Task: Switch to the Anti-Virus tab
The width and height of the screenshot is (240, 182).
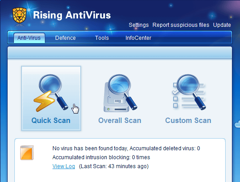Action: click(29, 38)
